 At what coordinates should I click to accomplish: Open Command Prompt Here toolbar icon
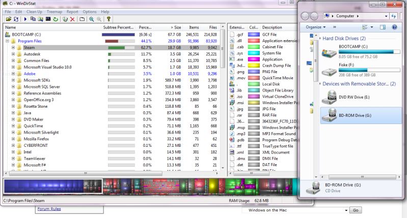48,19
